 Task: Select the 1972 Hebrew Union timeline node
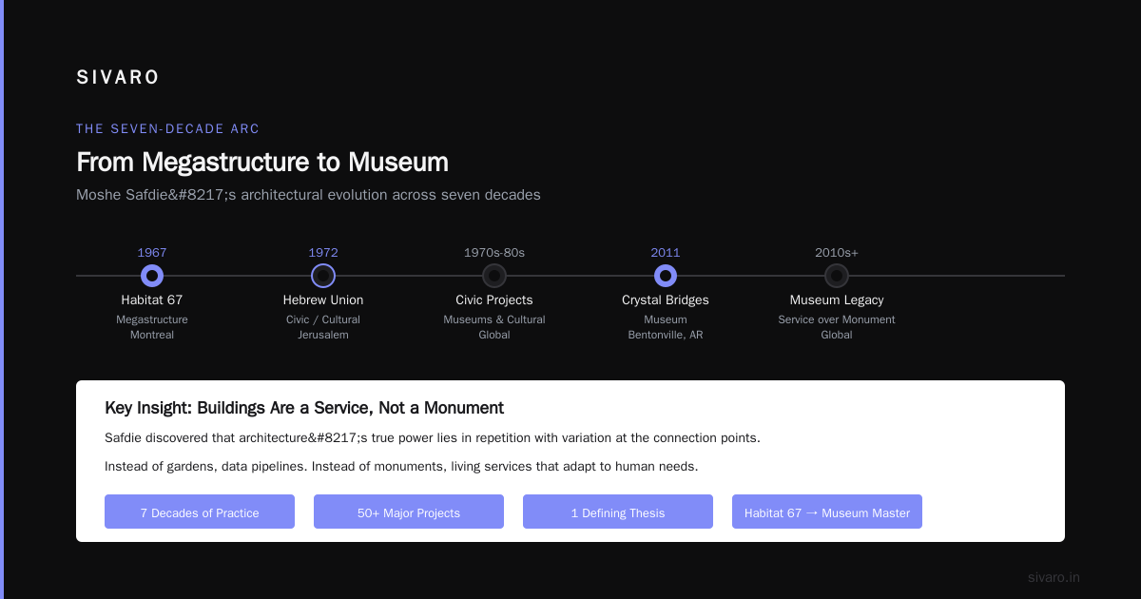tap(323, 276)
